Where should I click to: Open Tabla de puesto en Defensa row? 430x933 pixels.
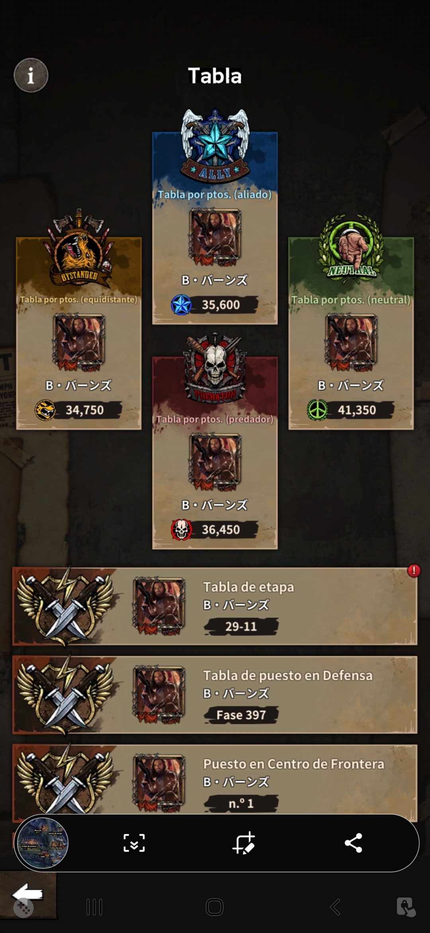click(215, 695)
